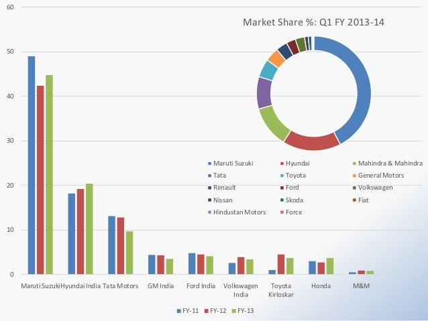Screen dimensions: 428x321
Task: Click the GM India FY-11 blue bar
Action: pyautogui.click(x=152, y=265)
